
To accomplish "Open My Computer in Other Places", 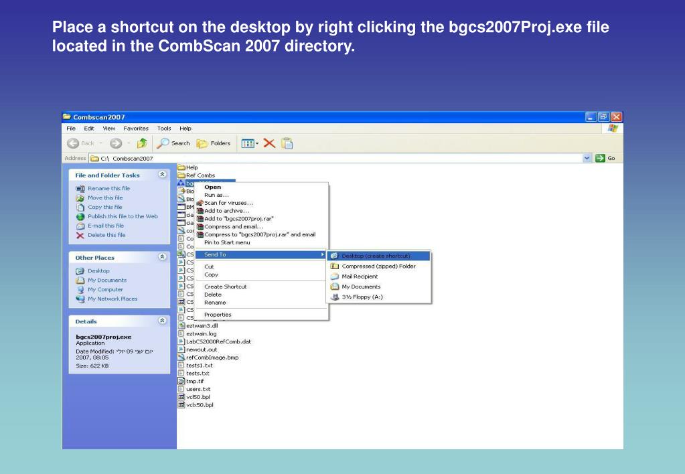I will (105, 290).
